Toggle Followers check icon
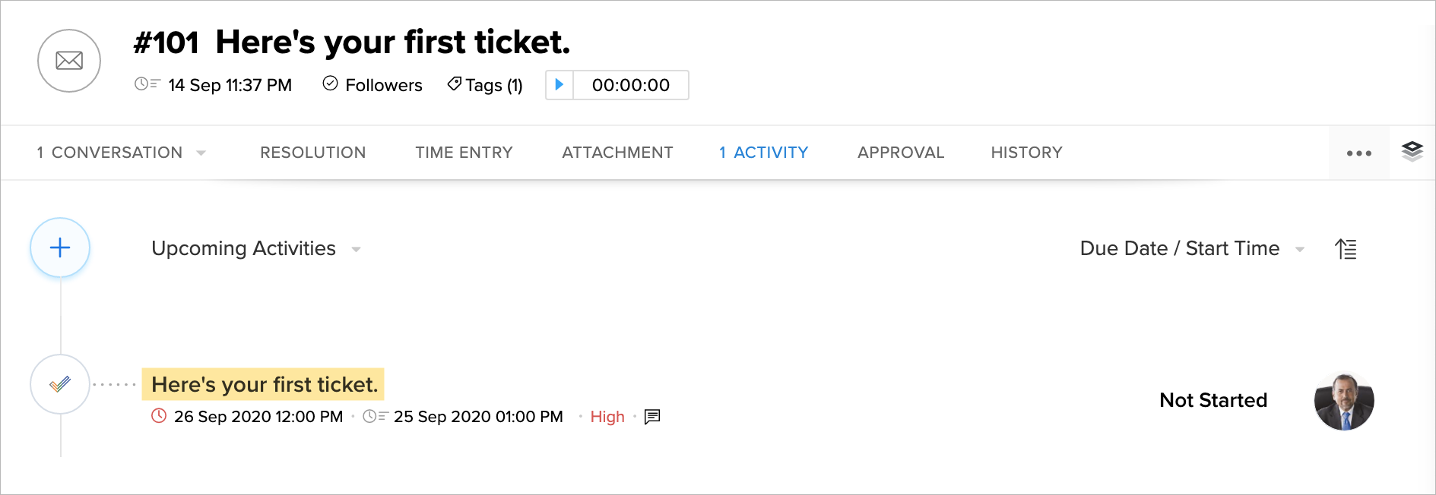1436x495 pixels. [x=330, y=84]
